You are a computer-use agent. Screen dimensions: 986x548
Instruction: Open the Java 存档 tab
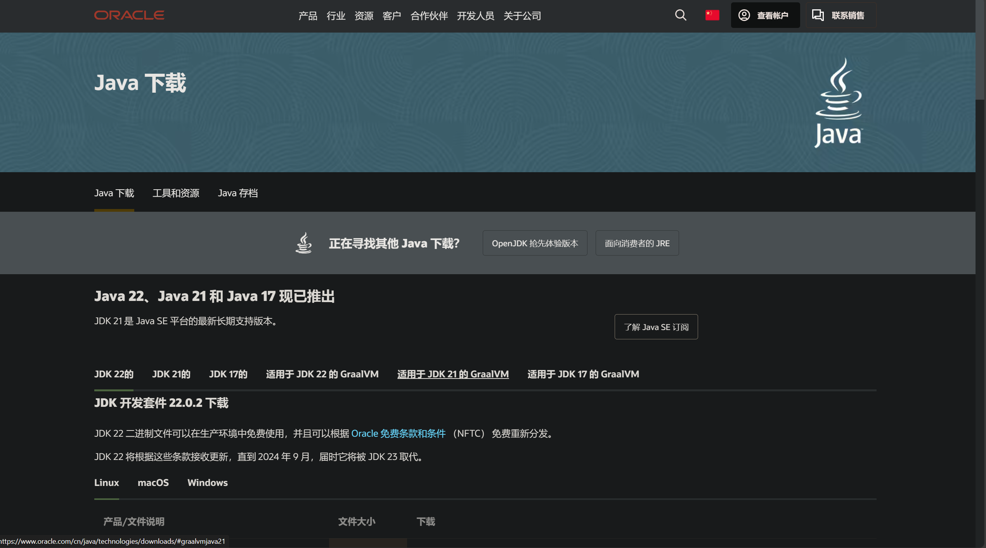tap(238, 193)
